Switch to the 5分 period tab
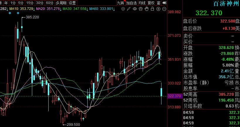The image size is (240, 127). (21, 3)
